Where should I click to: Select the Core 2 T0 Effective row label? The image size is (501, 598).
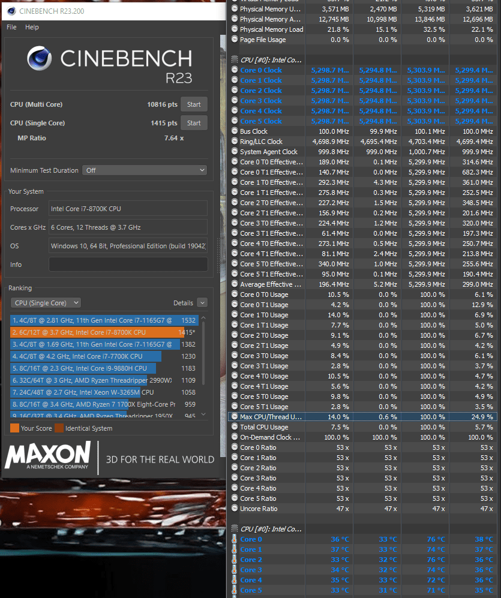coord(271,203)
